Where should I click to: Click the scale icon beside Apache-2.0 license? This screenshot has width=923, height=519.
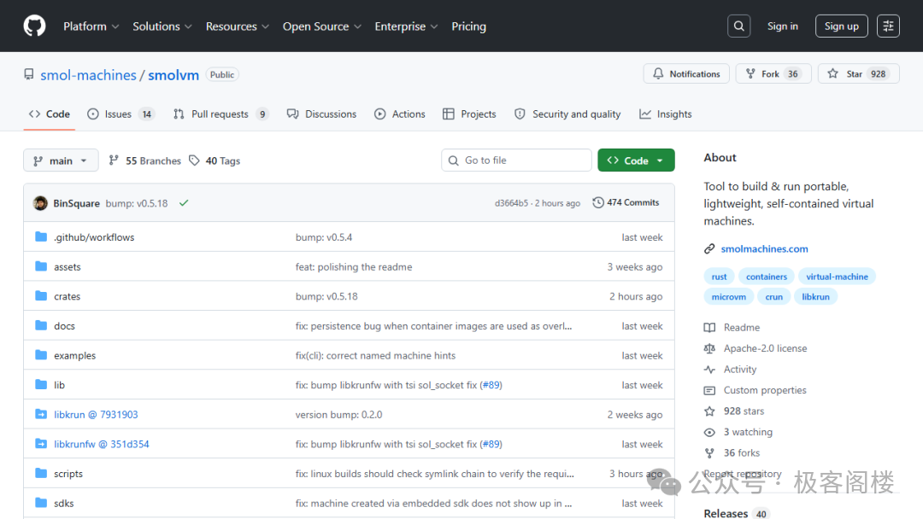(x=709, y=348)
